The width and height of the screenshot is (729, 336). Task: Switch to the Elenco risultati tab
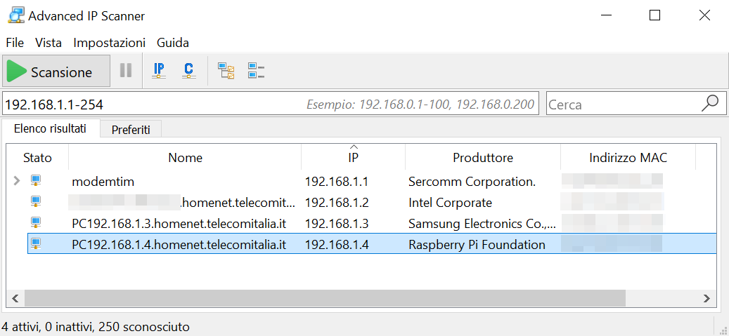[x=50, y=128]
